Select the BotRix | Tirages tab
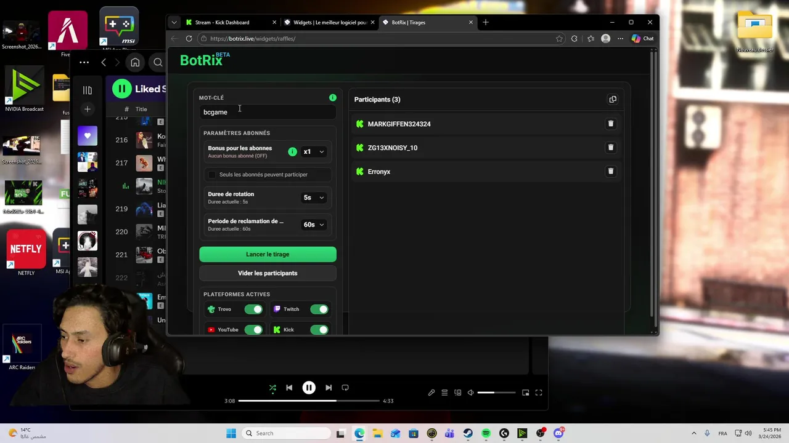This screenshot has height=443, width=789. 427,22
